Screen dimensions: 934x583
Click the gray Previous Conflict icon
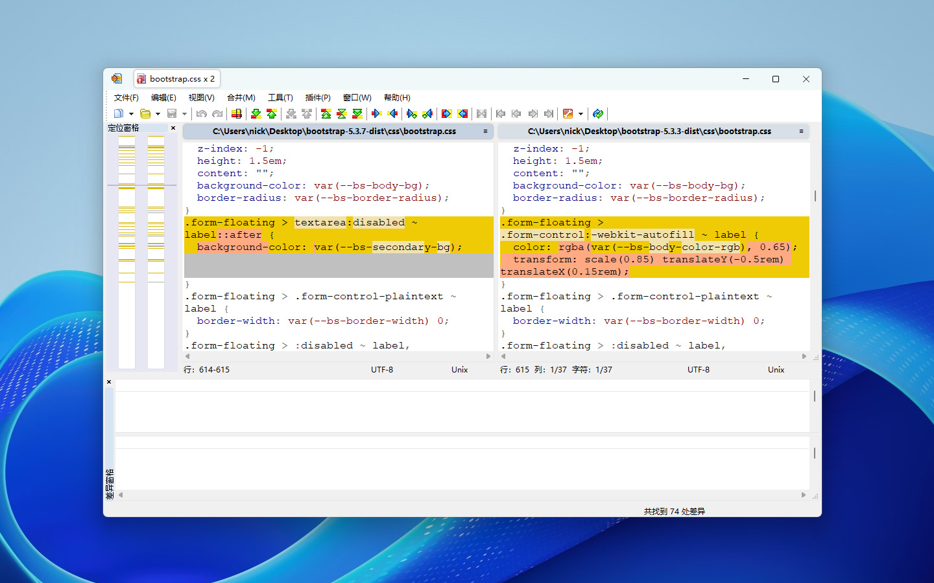pos(307,114)
